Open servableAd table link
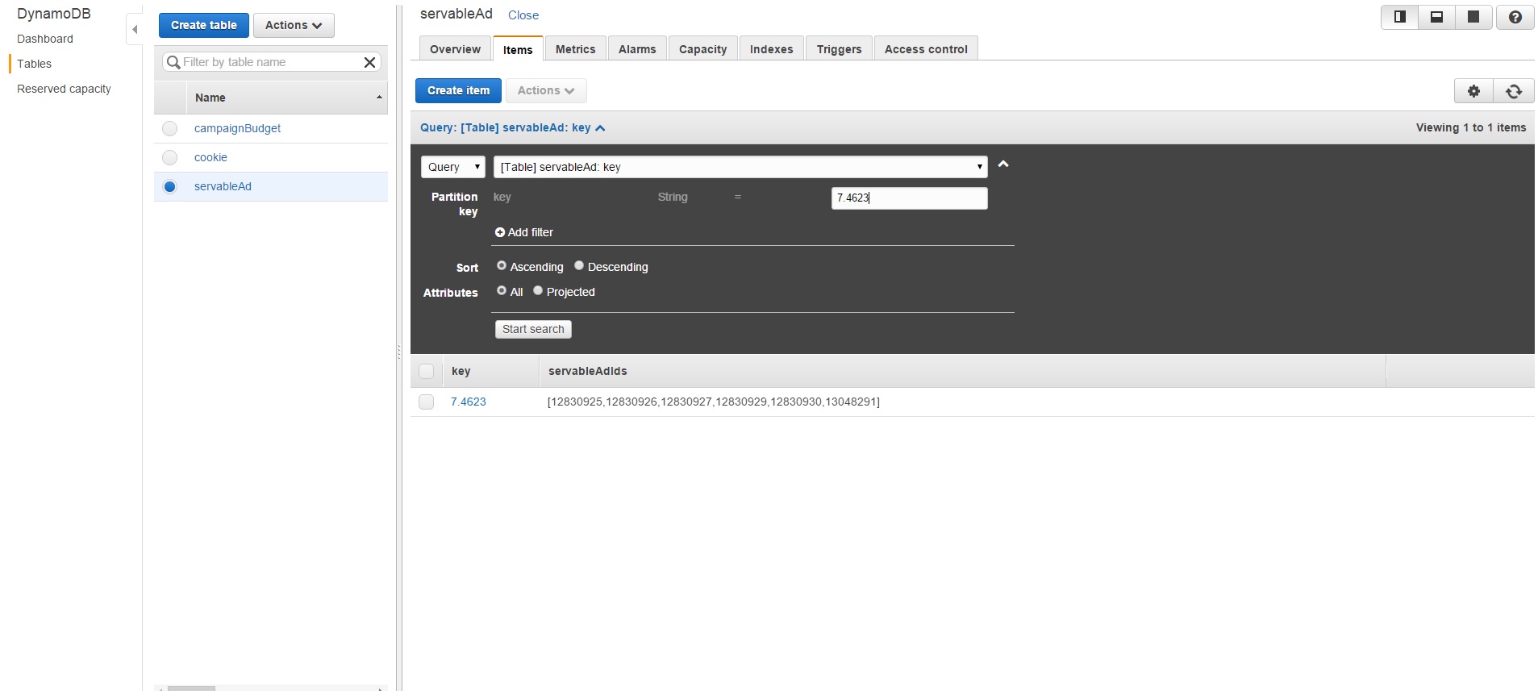 [223, 186]
